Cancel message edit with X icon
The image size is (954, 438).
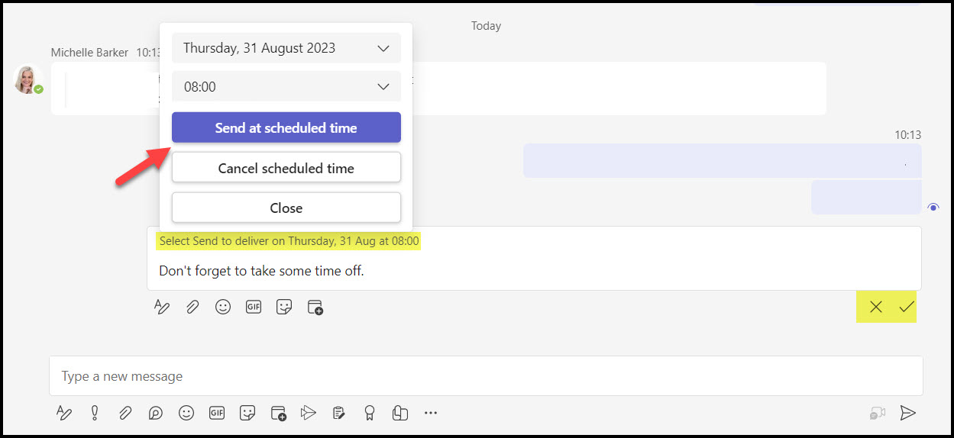pyautogui.click(x=876, y=307)
